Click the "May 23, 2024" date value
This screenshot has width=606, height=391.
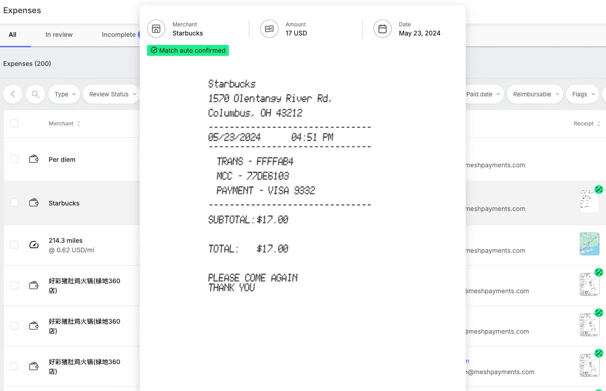pyautogui.click(x=420, y=33)
